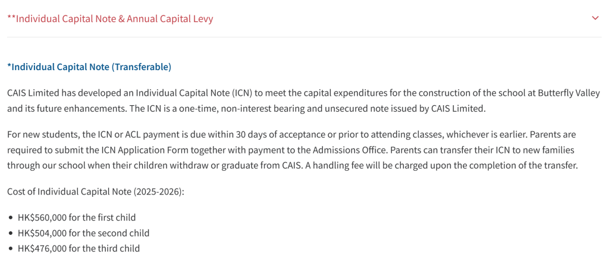The width and height of the screenshot is (609, 264).
Task: Collapse the section using the red chevron arrow
Action: [x=595, y=18]
